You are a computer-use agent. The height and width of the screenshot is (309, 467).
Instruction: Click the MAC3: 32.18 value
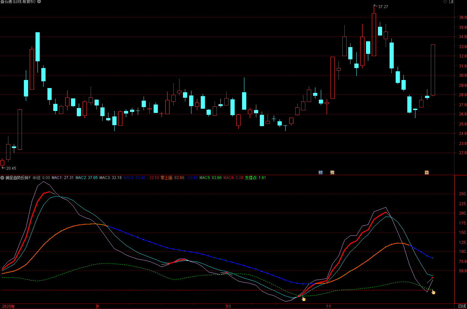pyautogui.click(x=110, y=178)
